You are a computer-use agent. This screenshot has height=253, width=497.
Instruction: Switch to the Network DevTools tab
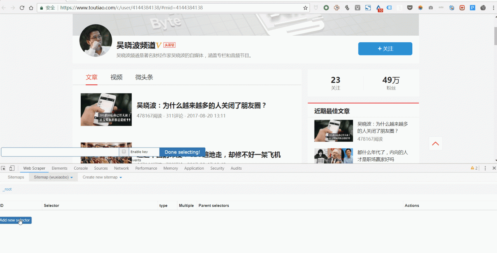click(122, 168)
